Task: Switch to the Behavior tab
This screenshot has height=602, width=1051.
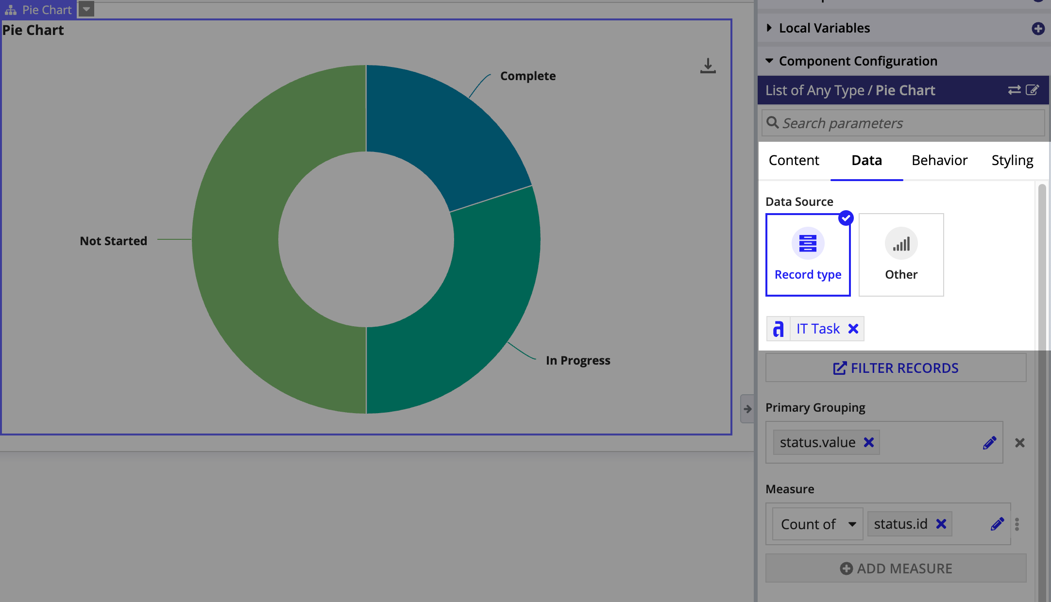Action: click(x=939, y=160)
